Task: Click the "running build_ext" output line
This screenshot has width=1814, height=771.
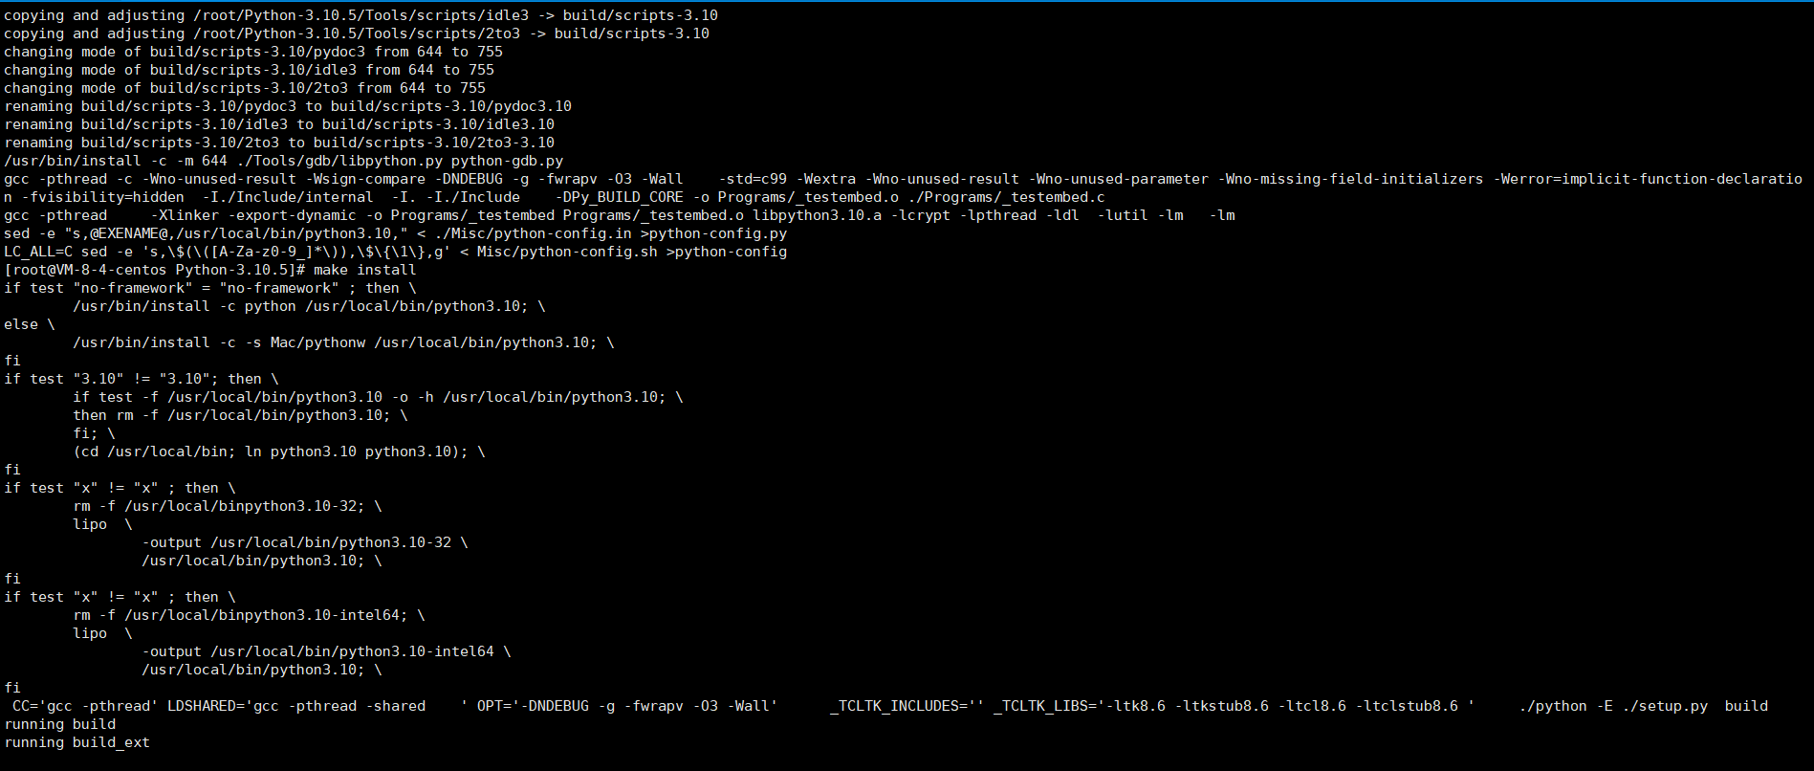Action: click(x=76, y=742)
